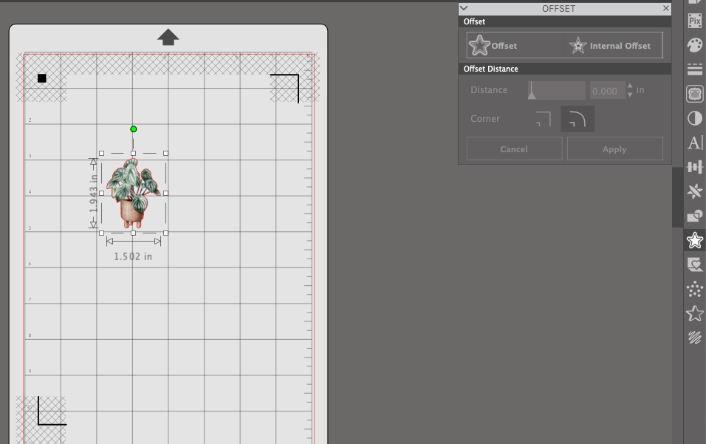706x444 pixels.
Task: Open the Text Style panel
Action: pos(695,143)
